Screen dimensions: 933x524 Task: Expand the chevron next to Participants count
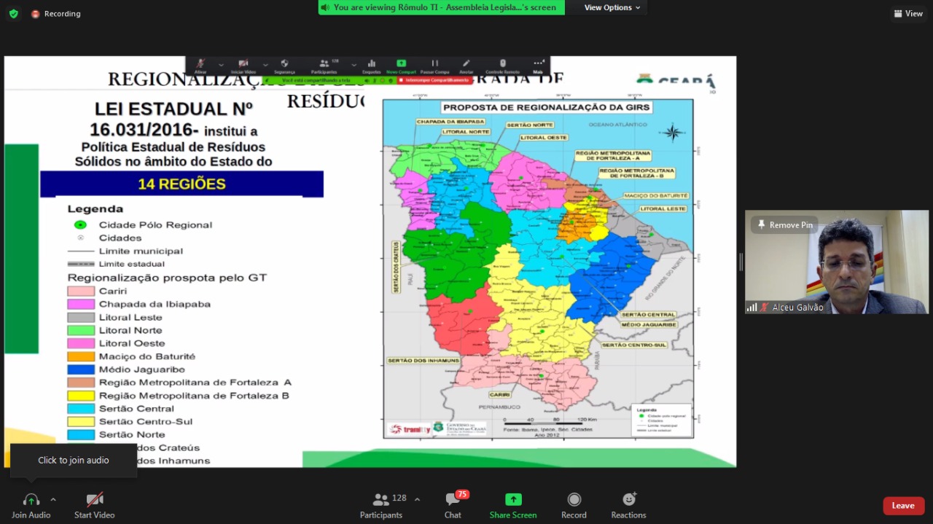click(417, 499)
